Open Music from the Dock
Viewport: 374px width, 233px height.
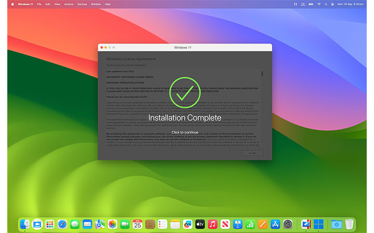click(212, 224)
